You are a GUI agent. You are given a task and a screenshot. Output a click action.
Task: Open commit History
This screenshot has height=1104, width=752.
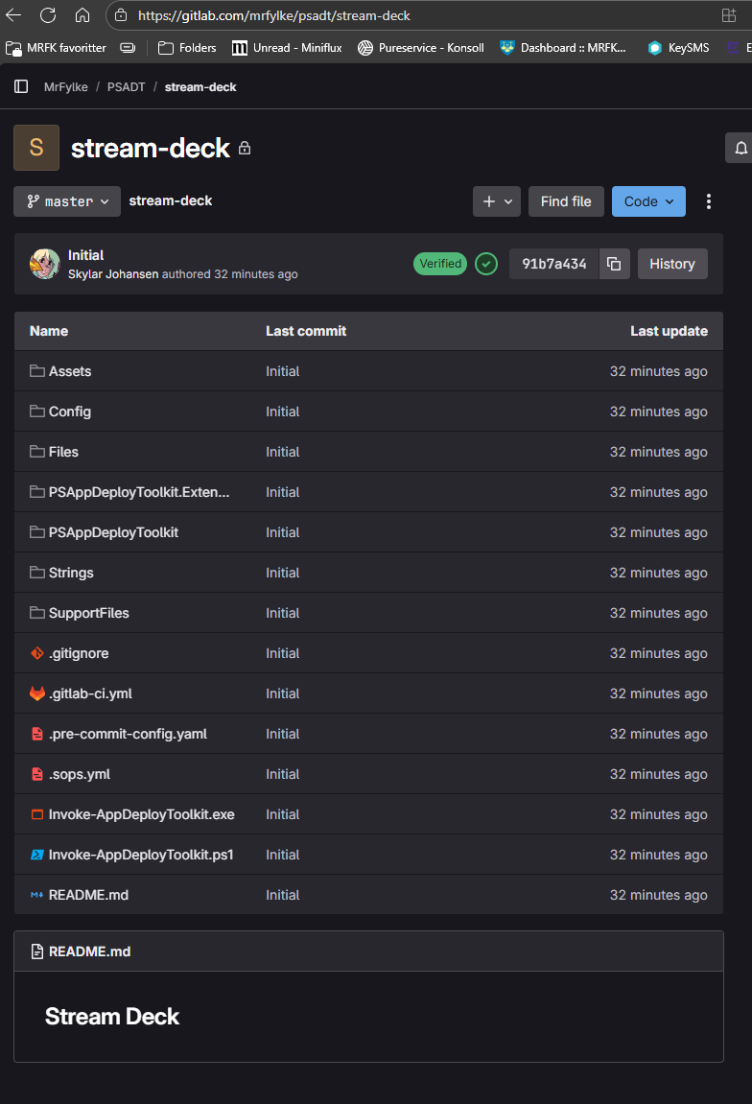click(672, 264)
